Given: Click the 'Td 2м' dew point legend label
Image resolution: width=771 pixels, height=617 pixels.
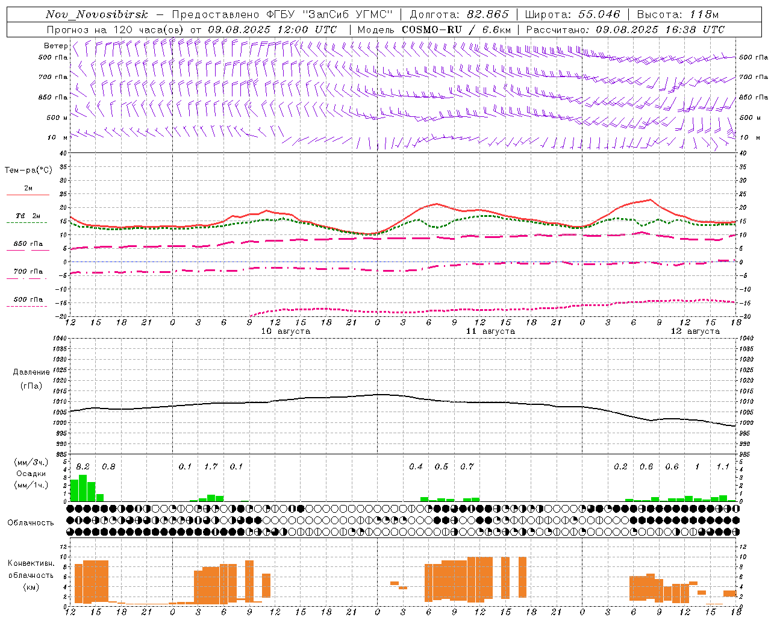Looking at the screenshot, I should point(28,216).
